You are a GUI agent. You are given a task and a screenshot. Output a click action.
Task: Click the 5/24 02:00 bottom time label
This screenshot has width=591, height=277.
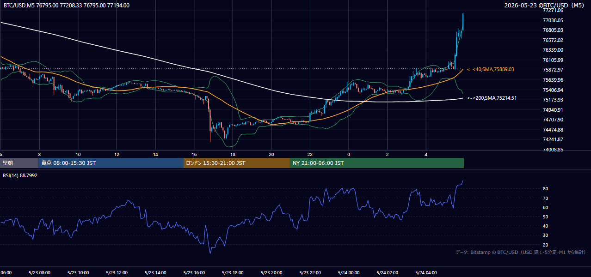click(387, 273)
